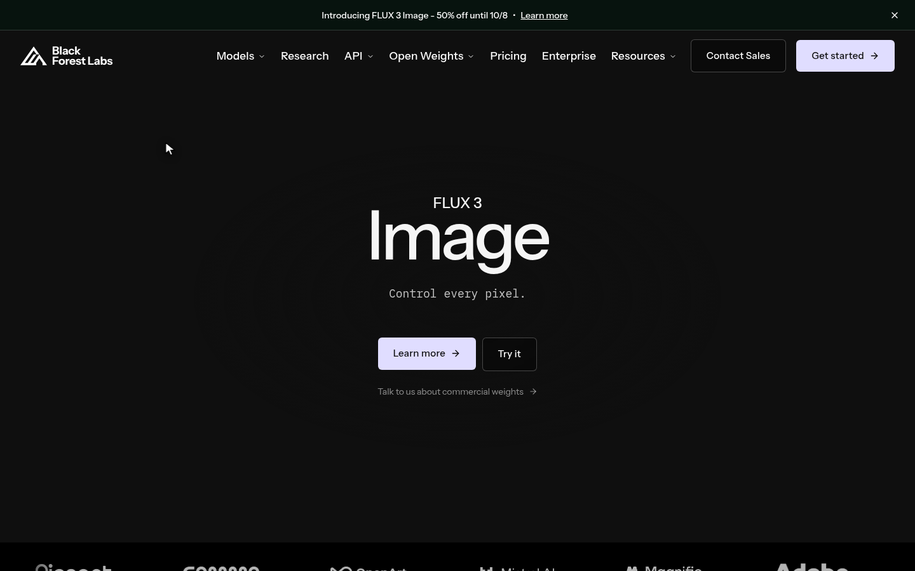Open the Open Weights dropdown
Screen dimensions: 915x571
[x=431, y=56]
